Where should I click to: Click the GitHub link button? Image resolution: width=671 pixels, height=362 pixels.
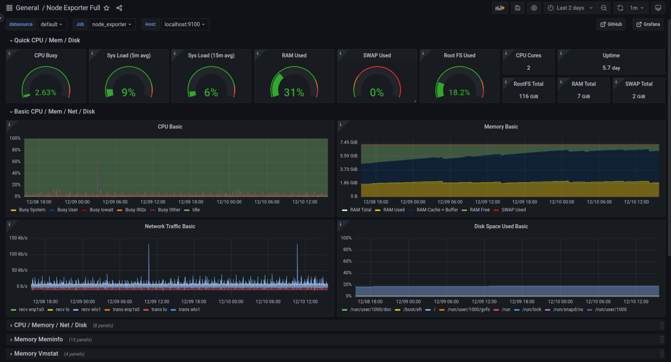611,24
